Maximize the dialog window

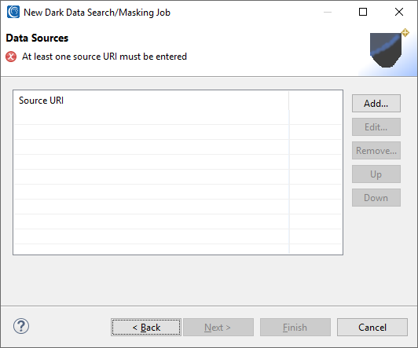pos(363,12)
